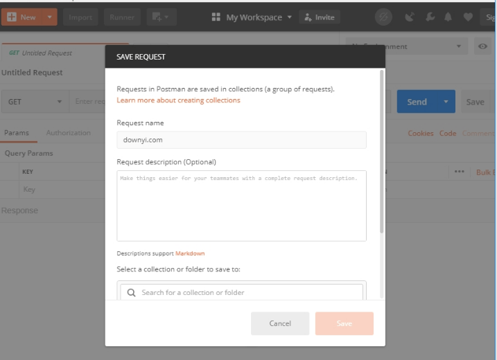Open the Runner from toolbar

tap(122, 17)
